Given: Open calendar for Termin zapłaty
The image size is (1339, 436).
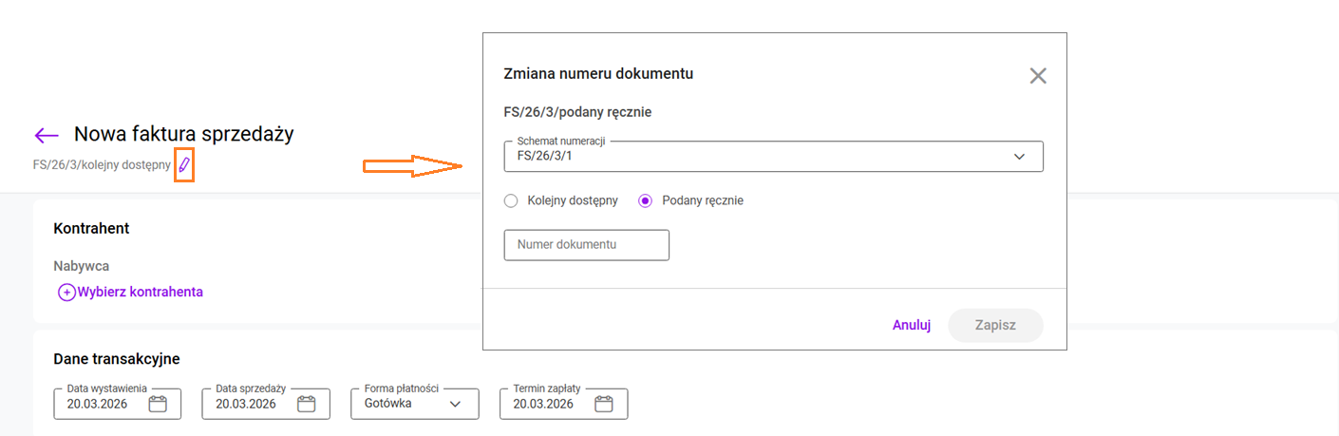Looking at the screenshot, I should pyautogui.click(x=604, y=404).
